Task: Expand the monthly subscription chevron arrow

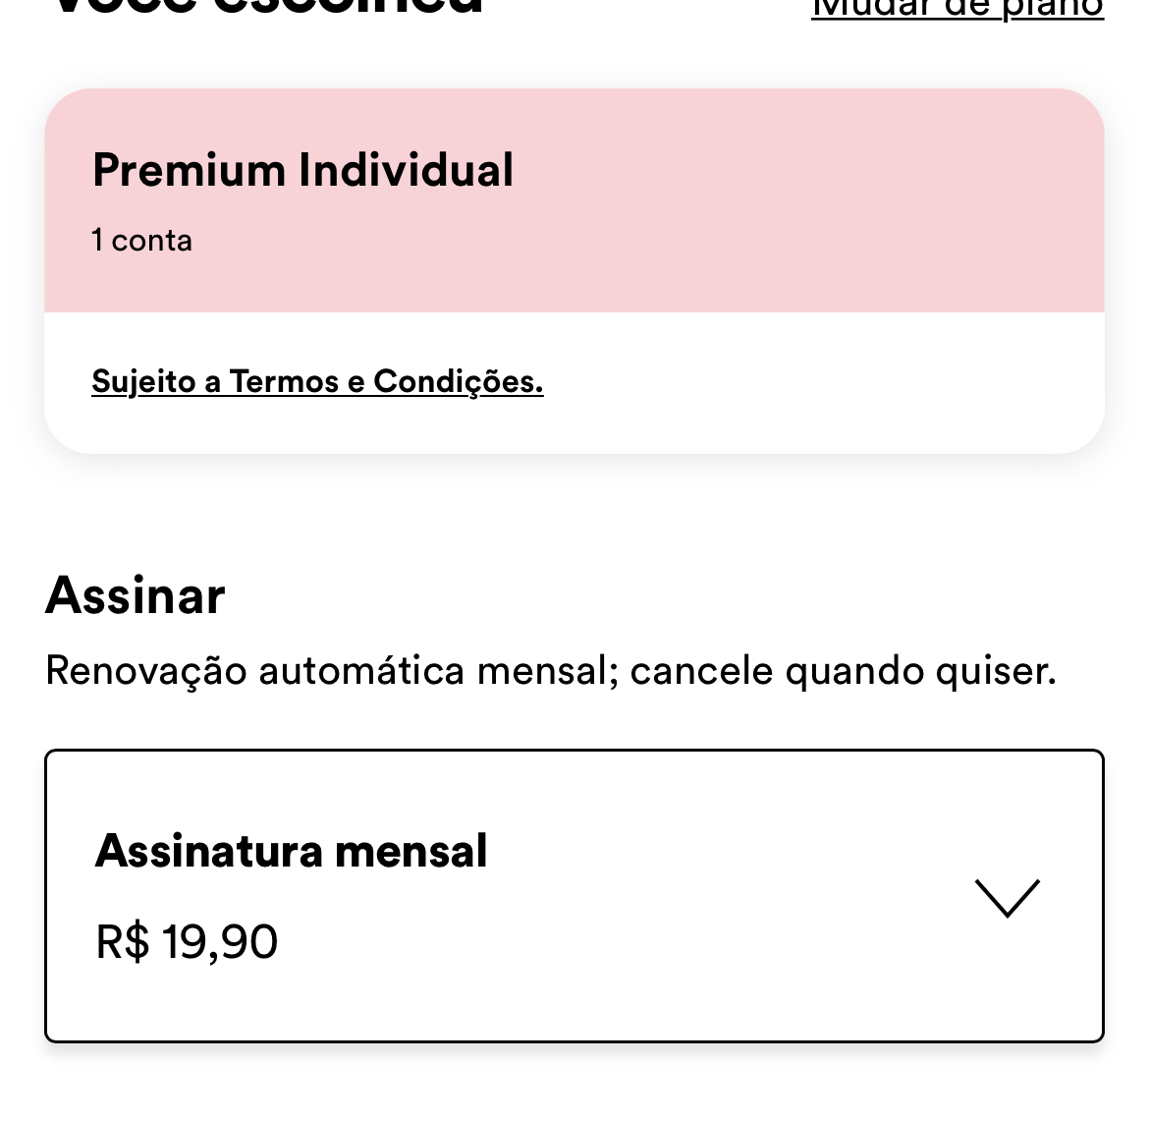Action: point(1007,898)
